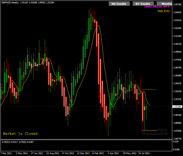The width and height of the screenshot is (183, 156).
Task: Click the 1.87850 price scale label
Action: pos(177,131)
